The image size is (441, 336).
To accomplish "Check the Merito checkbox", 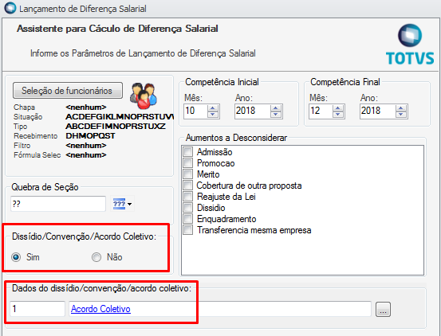I will point(188,174).
